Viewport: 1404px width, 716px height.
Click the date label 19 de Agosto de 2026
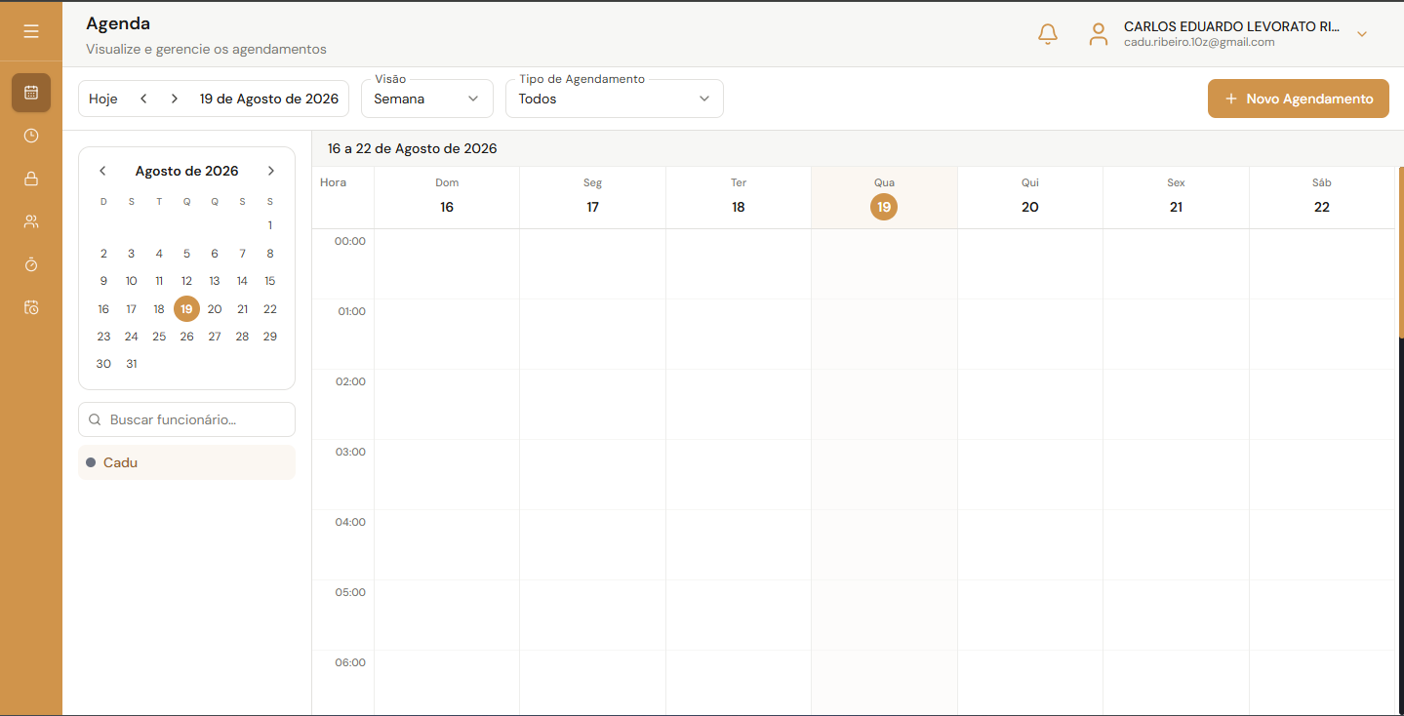tap(269, 99)
